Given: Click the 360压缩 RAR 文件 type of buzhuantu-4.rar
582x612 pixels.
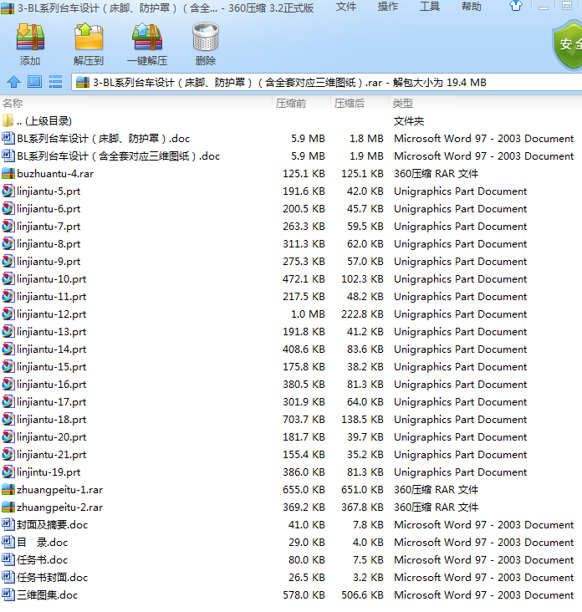Looking at the screenshot, I should pos(436,174).
